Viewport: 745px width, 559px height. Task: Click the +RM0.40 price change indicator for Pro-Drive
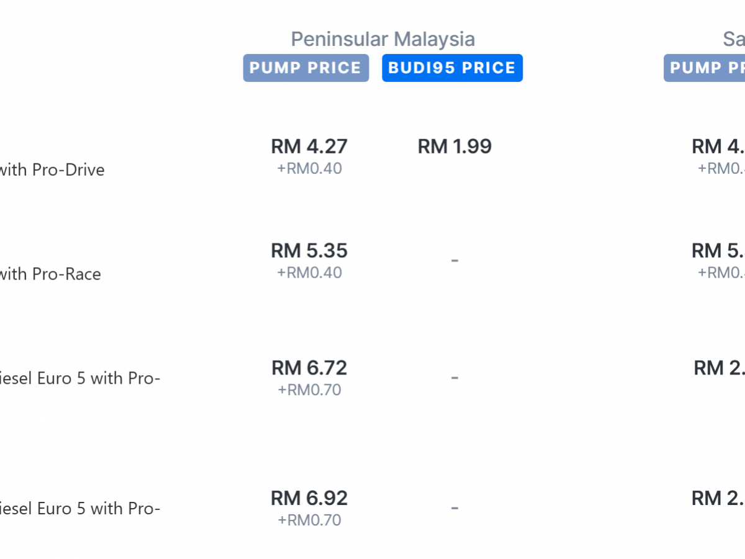click(x=309, y=168)
